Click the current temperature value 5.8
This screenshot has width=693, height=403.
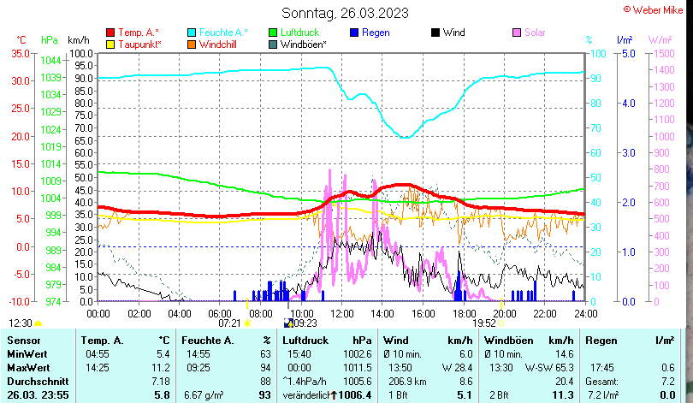coord(162,395)
